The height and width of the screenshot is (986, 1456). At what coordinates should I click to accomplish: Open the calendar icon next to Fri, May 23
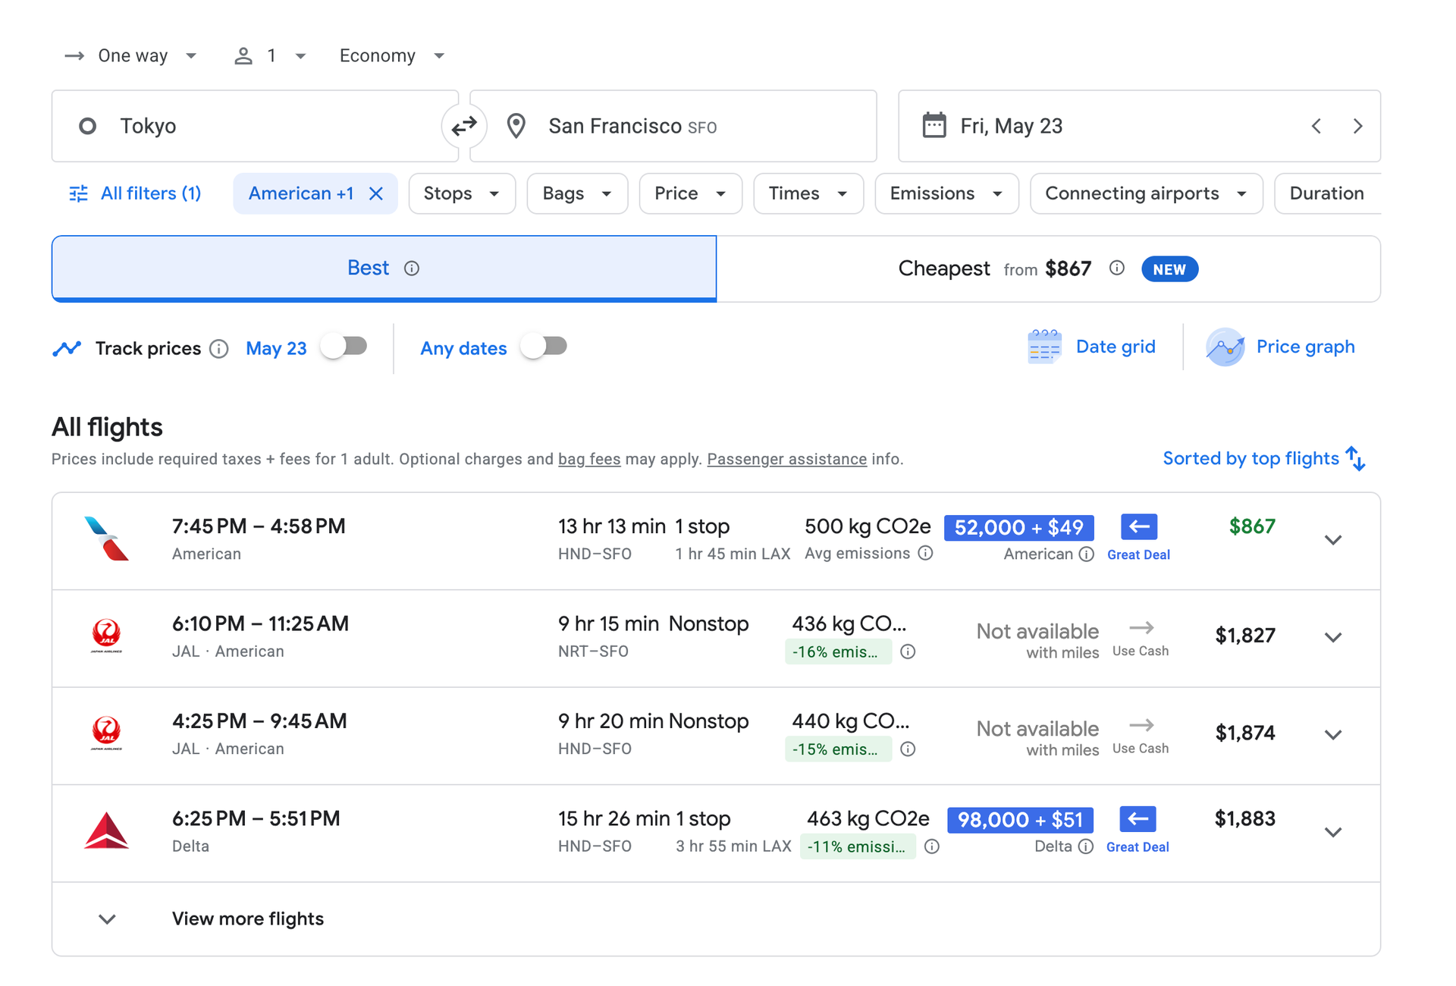click(935, 126)
